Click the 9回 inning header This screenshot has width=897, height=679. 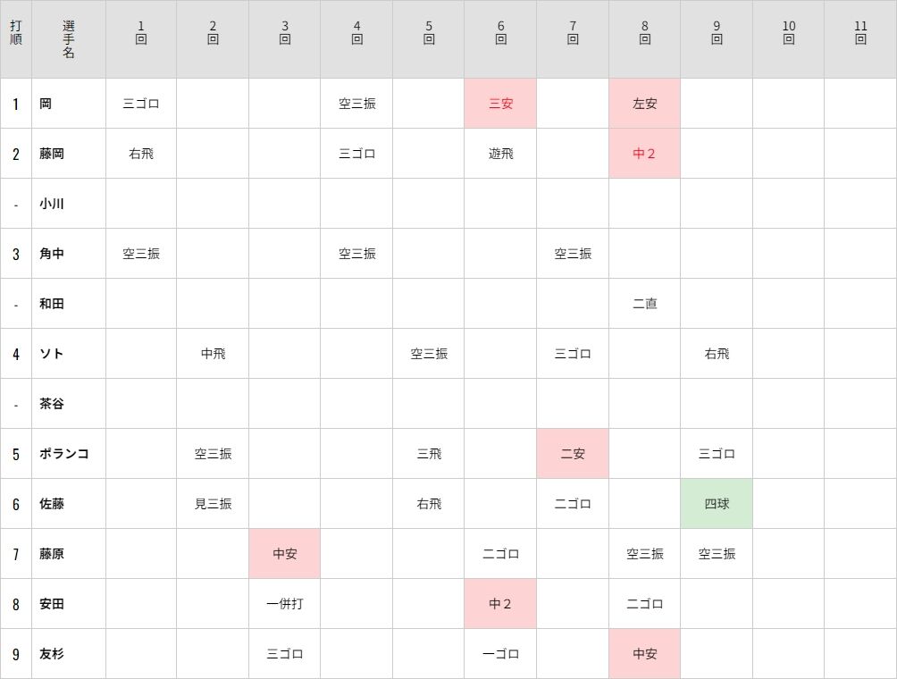(x=717, y=33)
